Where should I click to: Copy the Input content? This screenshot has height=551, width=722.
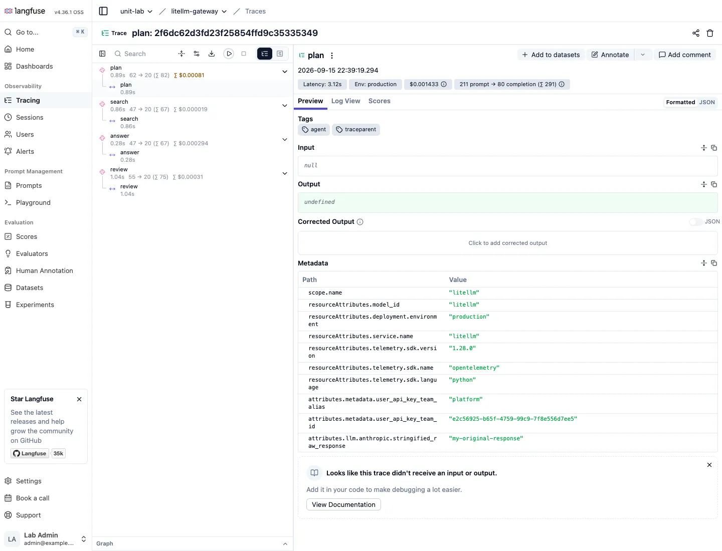coord(714,148)
